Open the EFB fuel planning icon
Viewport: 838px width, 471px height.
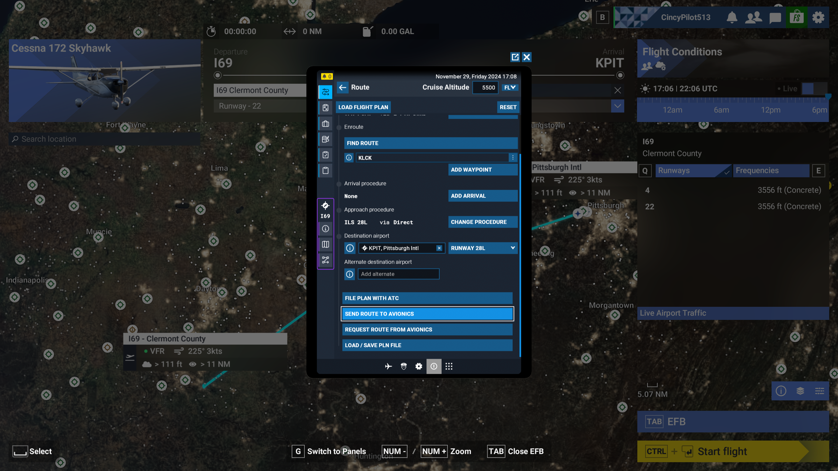pyautogui.click(x=325, y=139)
